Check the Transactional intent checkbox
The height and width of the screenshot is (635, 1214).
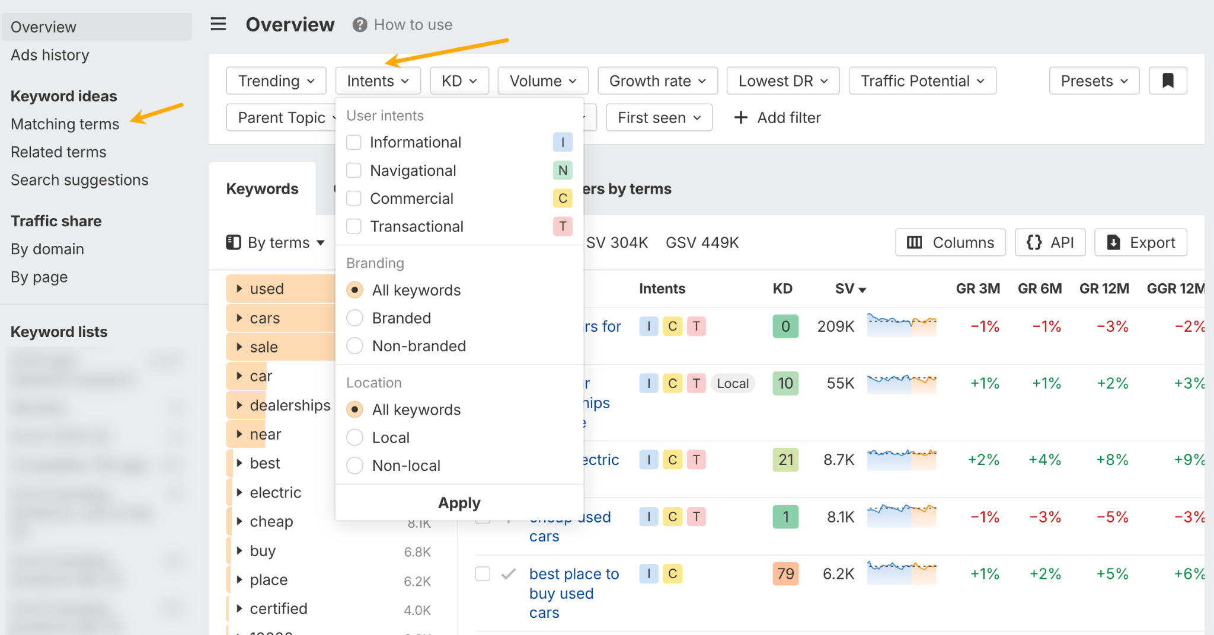tap(354, 226)
